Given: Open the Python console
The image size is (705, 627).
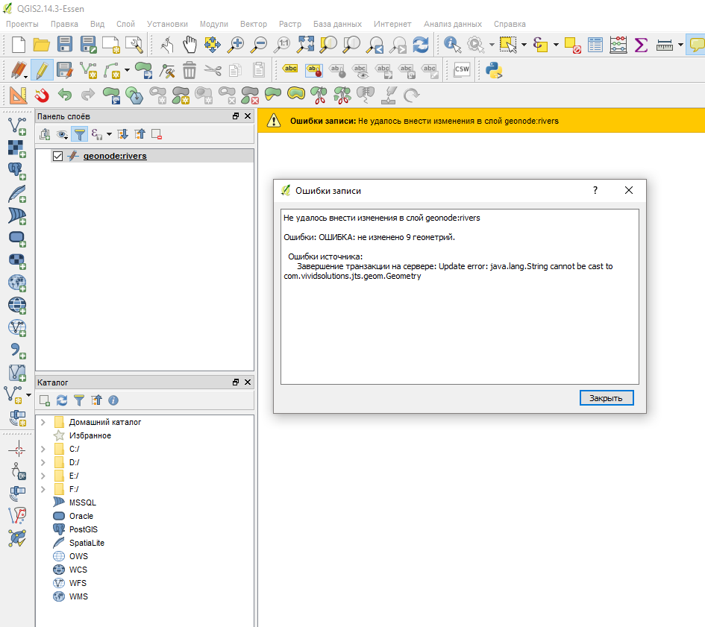Looking at the screenshot, I should 493,71.
